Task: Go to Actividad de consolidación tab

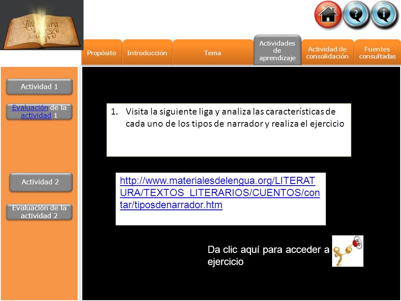Action: 327,53
